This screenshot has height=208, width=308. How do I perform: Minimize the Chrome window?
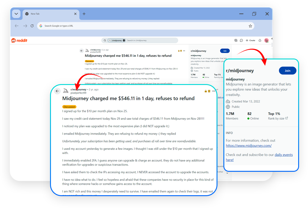241,14
